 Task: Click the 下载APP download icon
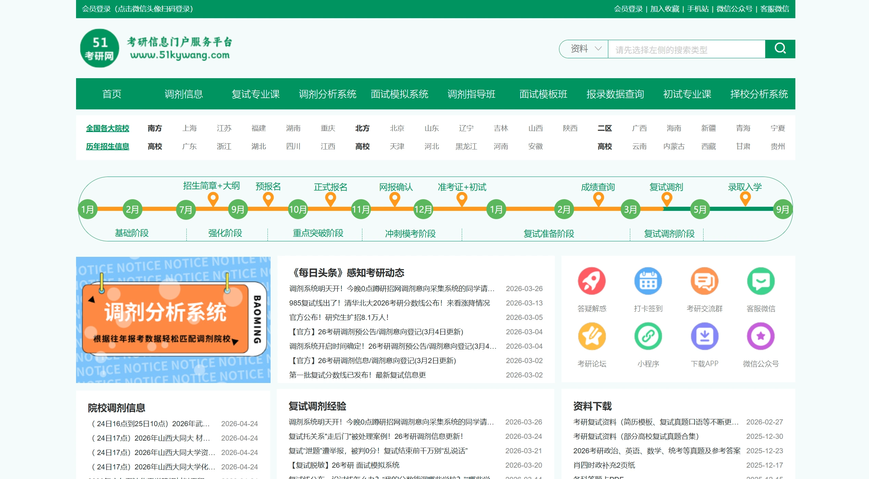(x=704, y=336)
